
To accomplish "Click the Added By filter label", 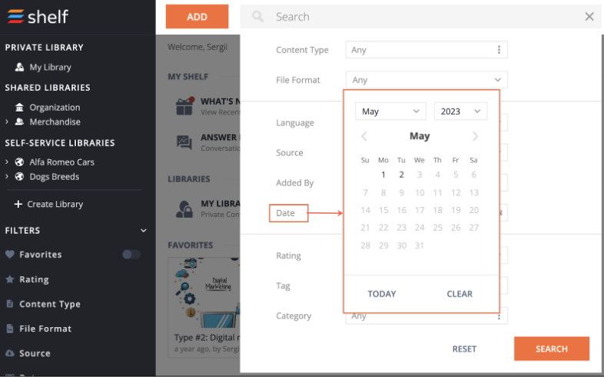I will [x=294, y=182].
